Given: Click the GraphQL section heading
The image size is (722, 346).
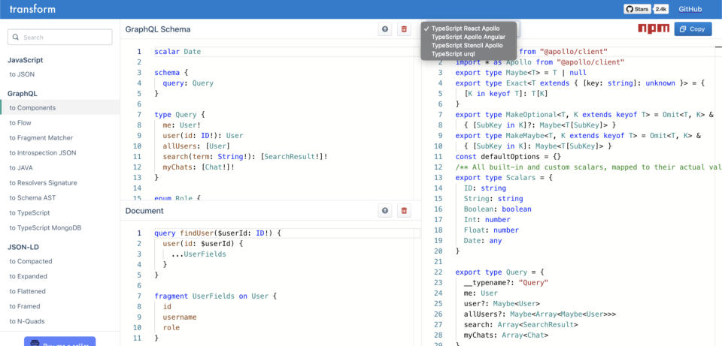Looking at the screenshot, I should (x=22, y=93).
